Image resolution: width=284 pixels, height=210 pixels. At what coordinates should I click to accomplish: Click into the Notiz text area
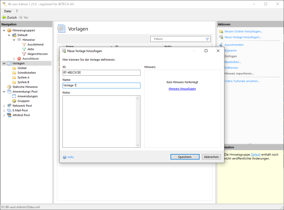tap(99, 121)
